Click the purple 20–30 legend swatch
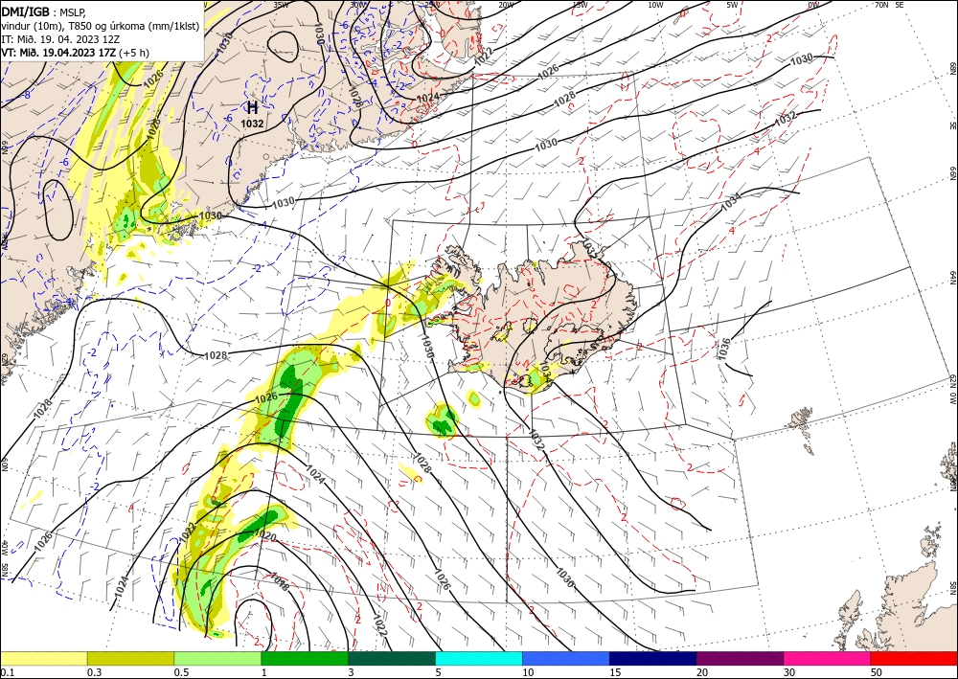The height and width of the screenshot is (679, 958). pos(740,659)
